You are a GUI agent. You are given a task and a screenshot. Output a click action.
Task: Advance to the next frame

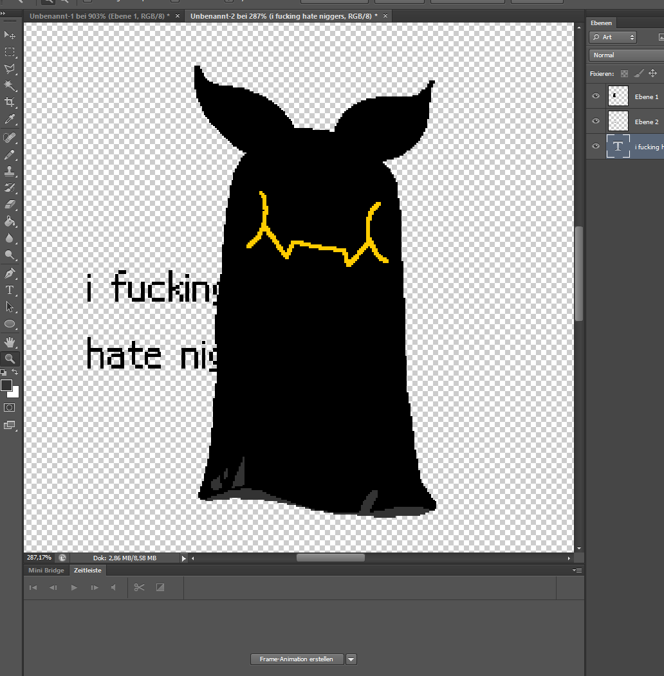point(95,587)
